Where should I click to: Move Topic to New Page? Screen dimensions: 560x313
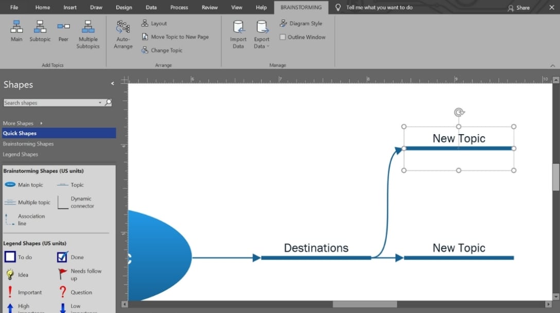(x=175, y=36)
